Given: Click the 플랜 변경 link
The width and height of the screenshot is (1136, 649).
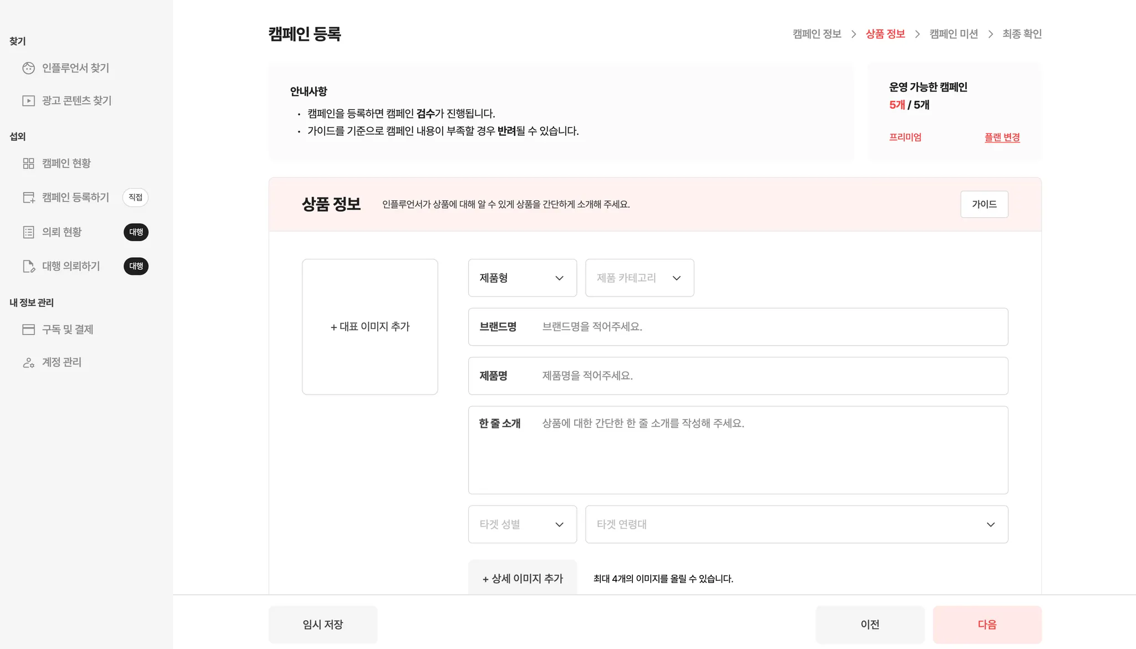Looking at the screenshot, I should click(1002, 137).
